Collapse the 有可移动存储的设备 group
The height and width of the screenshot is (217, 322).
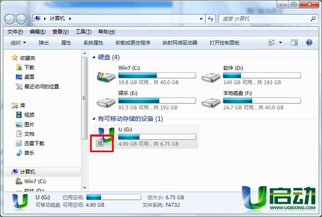point(94,119)
